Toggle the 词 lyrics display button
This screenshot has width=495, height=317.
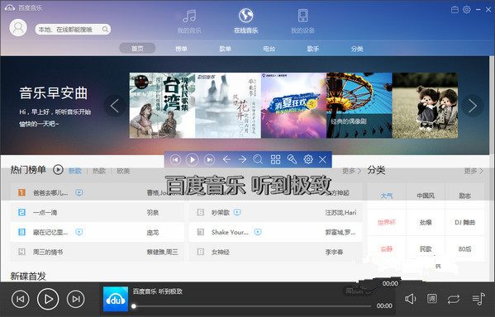pyautogui.click(x=432, y=298)
